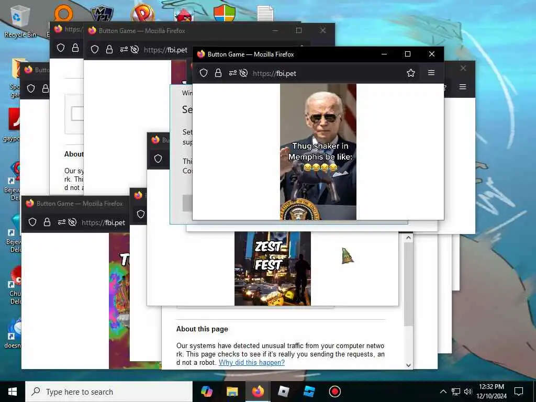Screen dimensions: 536x402
Task: Click the volume speaker icon in the tray
Action: pyautogui.click(x=467, y=392)
